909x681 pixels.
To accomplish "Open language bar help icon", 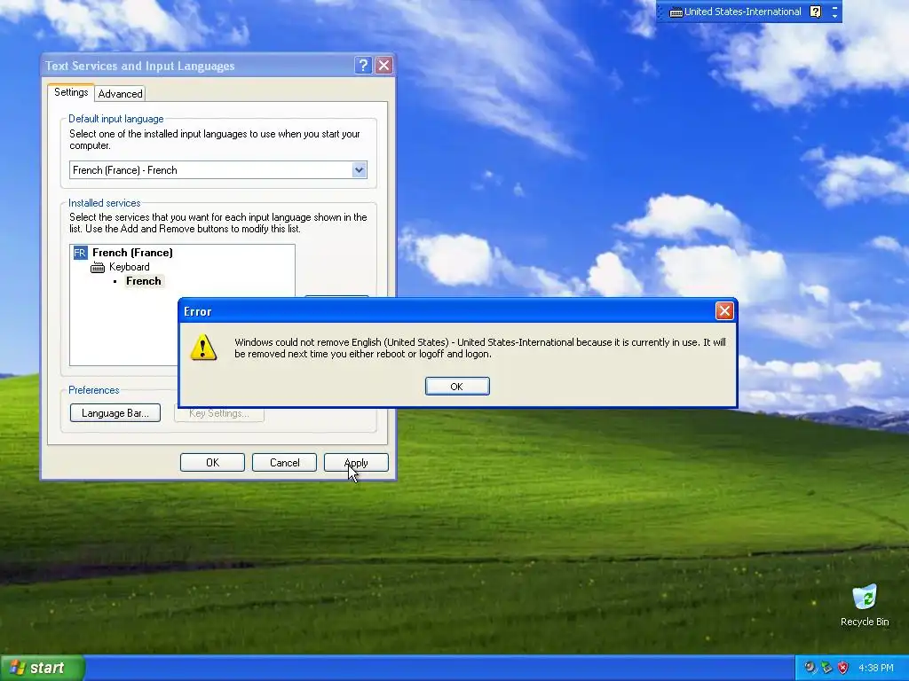I will (x=815, y=12).
